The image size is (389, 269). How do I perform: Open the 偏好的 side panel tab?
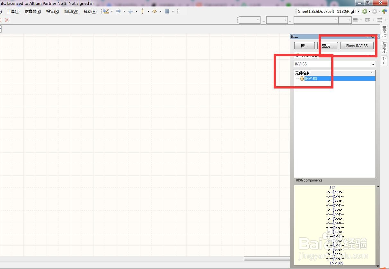tap(384, 32)
